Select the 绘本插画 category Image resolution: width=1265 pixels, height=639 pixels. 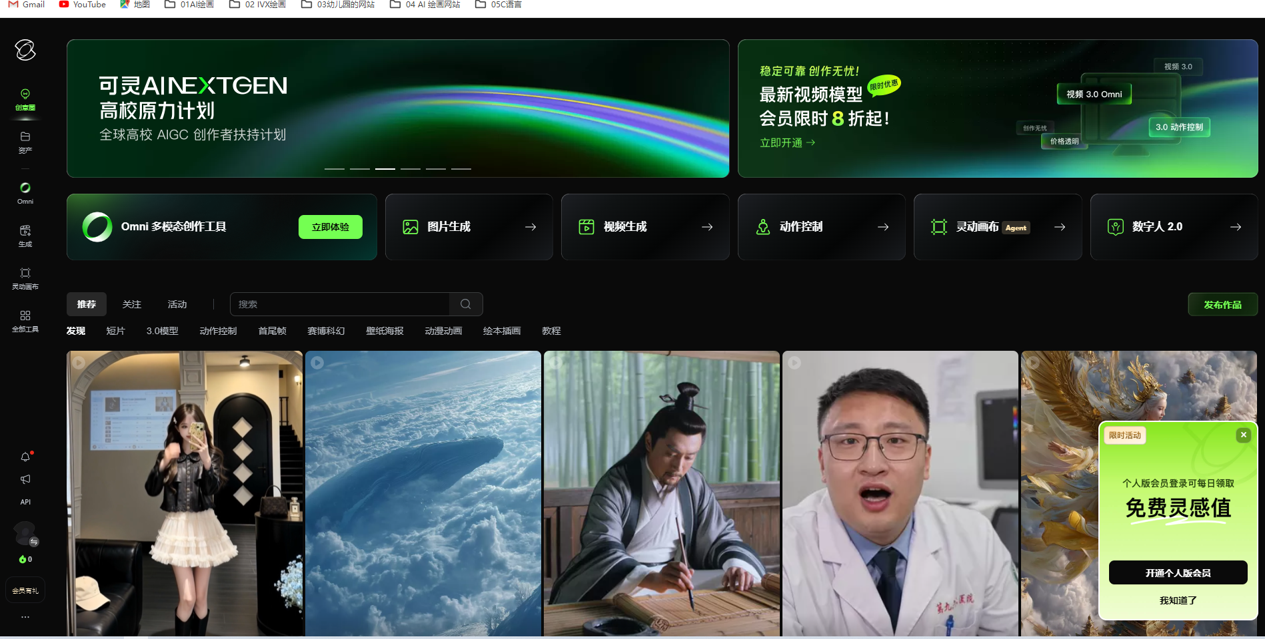[x=502, y=331]
